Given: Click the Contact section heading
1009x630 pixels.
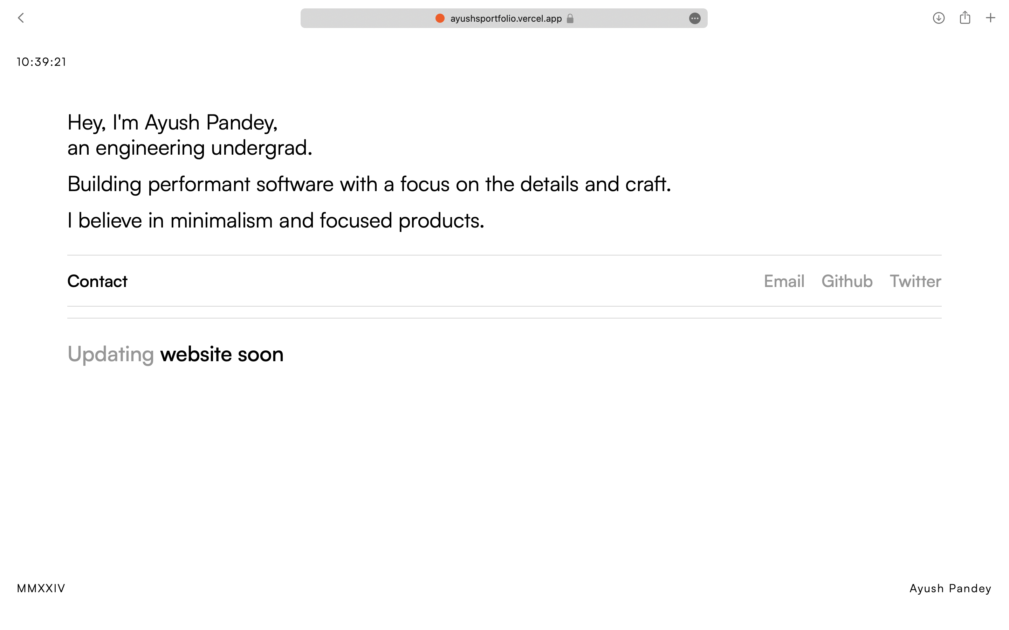Looking at the screenshot, I should (x=97, y=281).
